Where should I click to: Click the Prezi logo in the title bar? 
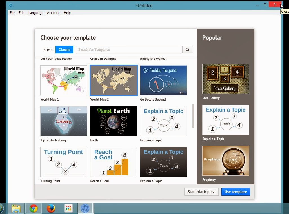click(10, 5)
